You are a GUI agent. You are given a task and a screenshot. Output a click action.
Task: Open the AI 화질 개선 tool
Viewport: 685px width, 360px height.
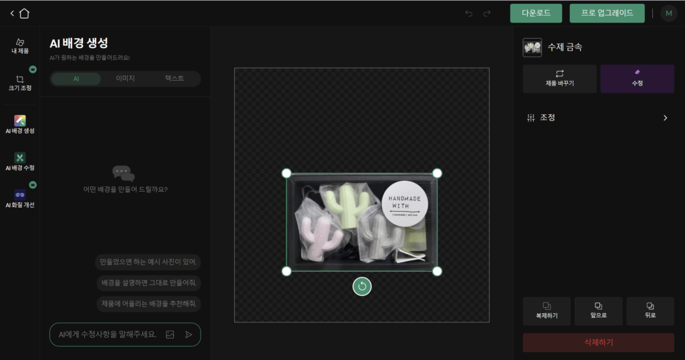[20, 198]
